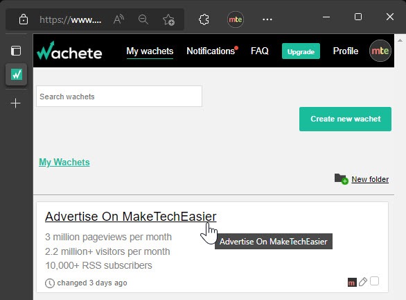This screenshot has width=406, height=300.
Task: Add a new sidebar app with plus
Action: 16,103
